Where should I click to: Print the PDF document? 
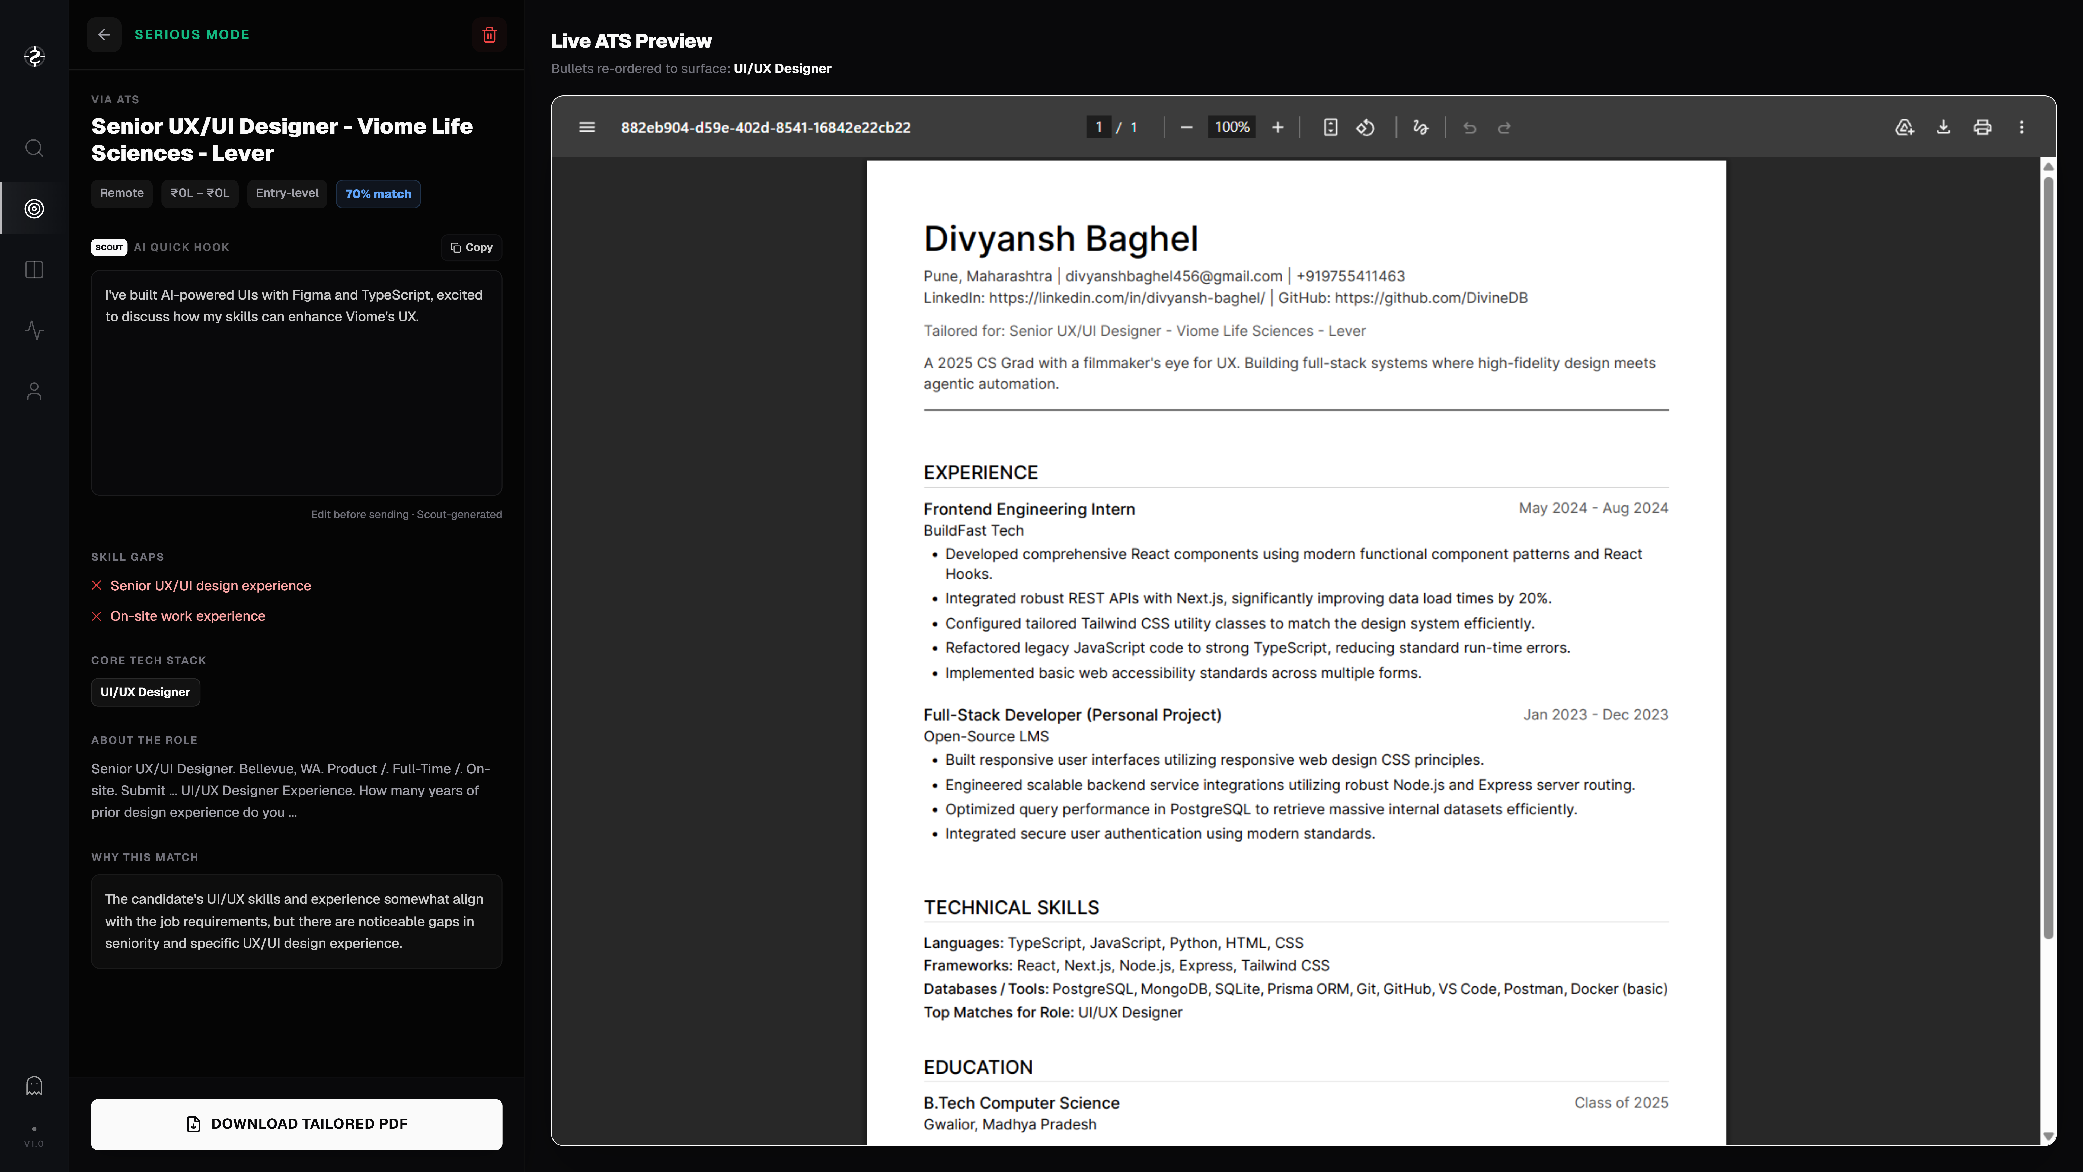[x=1982, y=127]
